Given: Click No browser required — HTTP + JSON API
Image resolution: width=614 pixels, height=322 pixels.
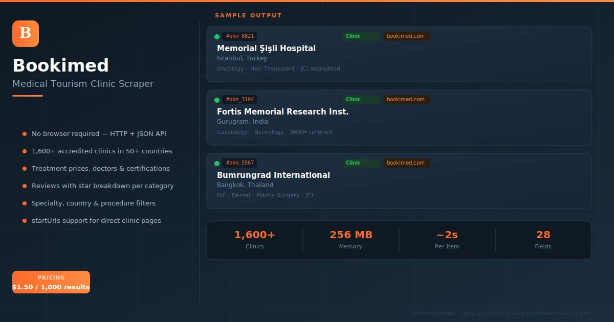Looking at the screenshot, I should click(x=99, y=134).
